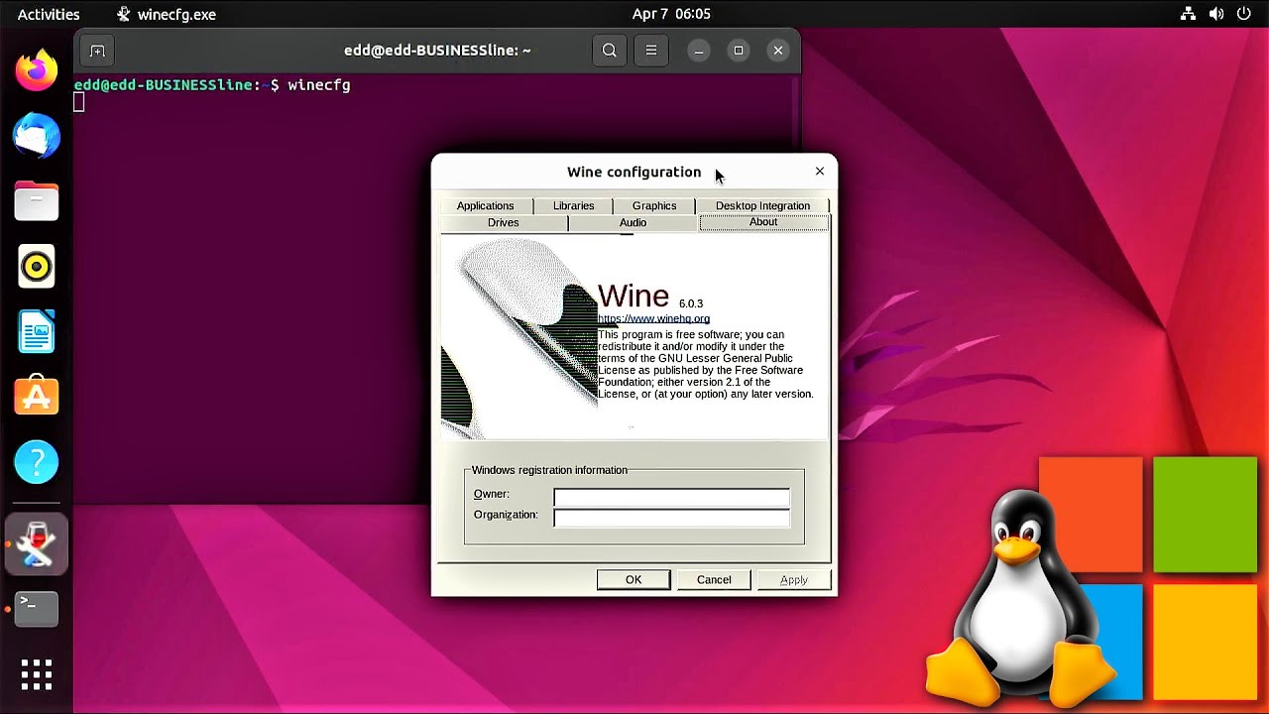
Task: Select the About tab
Action: (763, 222)
